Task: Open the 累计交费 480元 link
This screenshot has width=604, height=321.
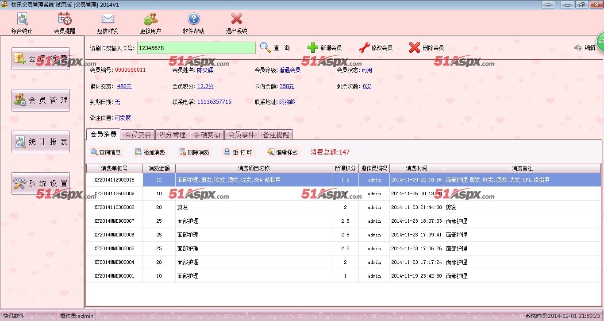Action: (124, 86)
